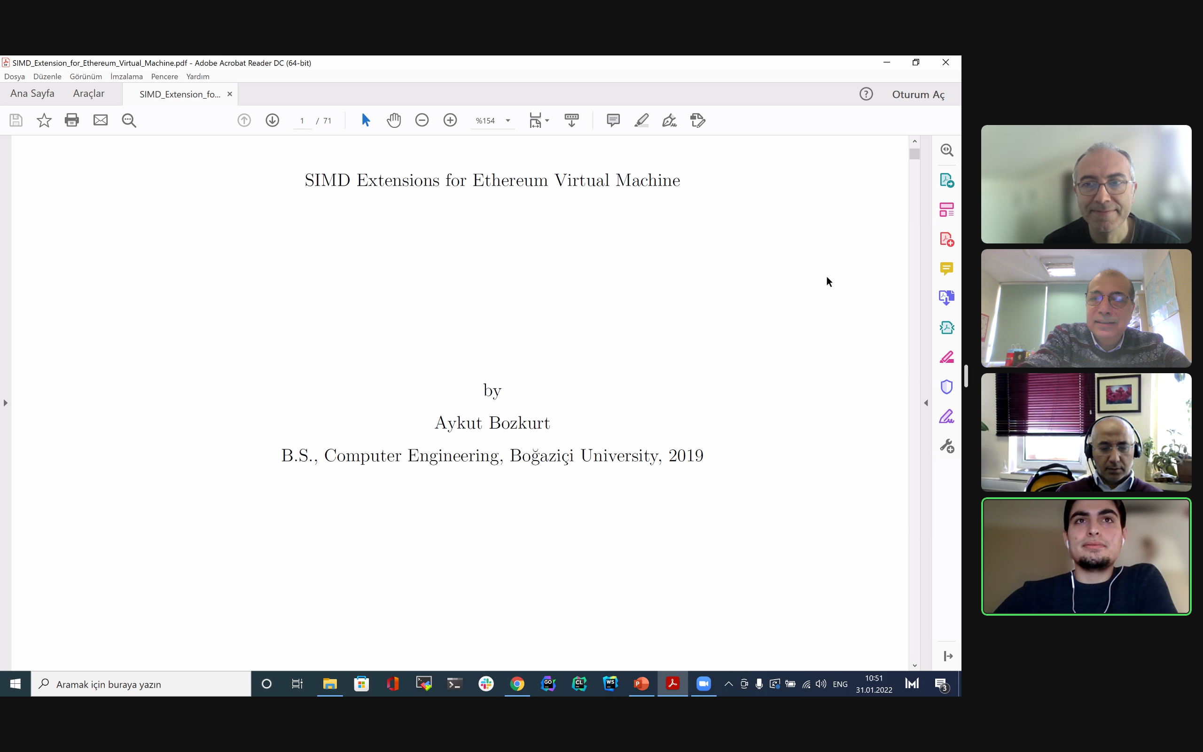The width and height of the screenshot is (1203, 752).
Task: Open Add comment sticky note tool
Action: click(x=613, y=120)
